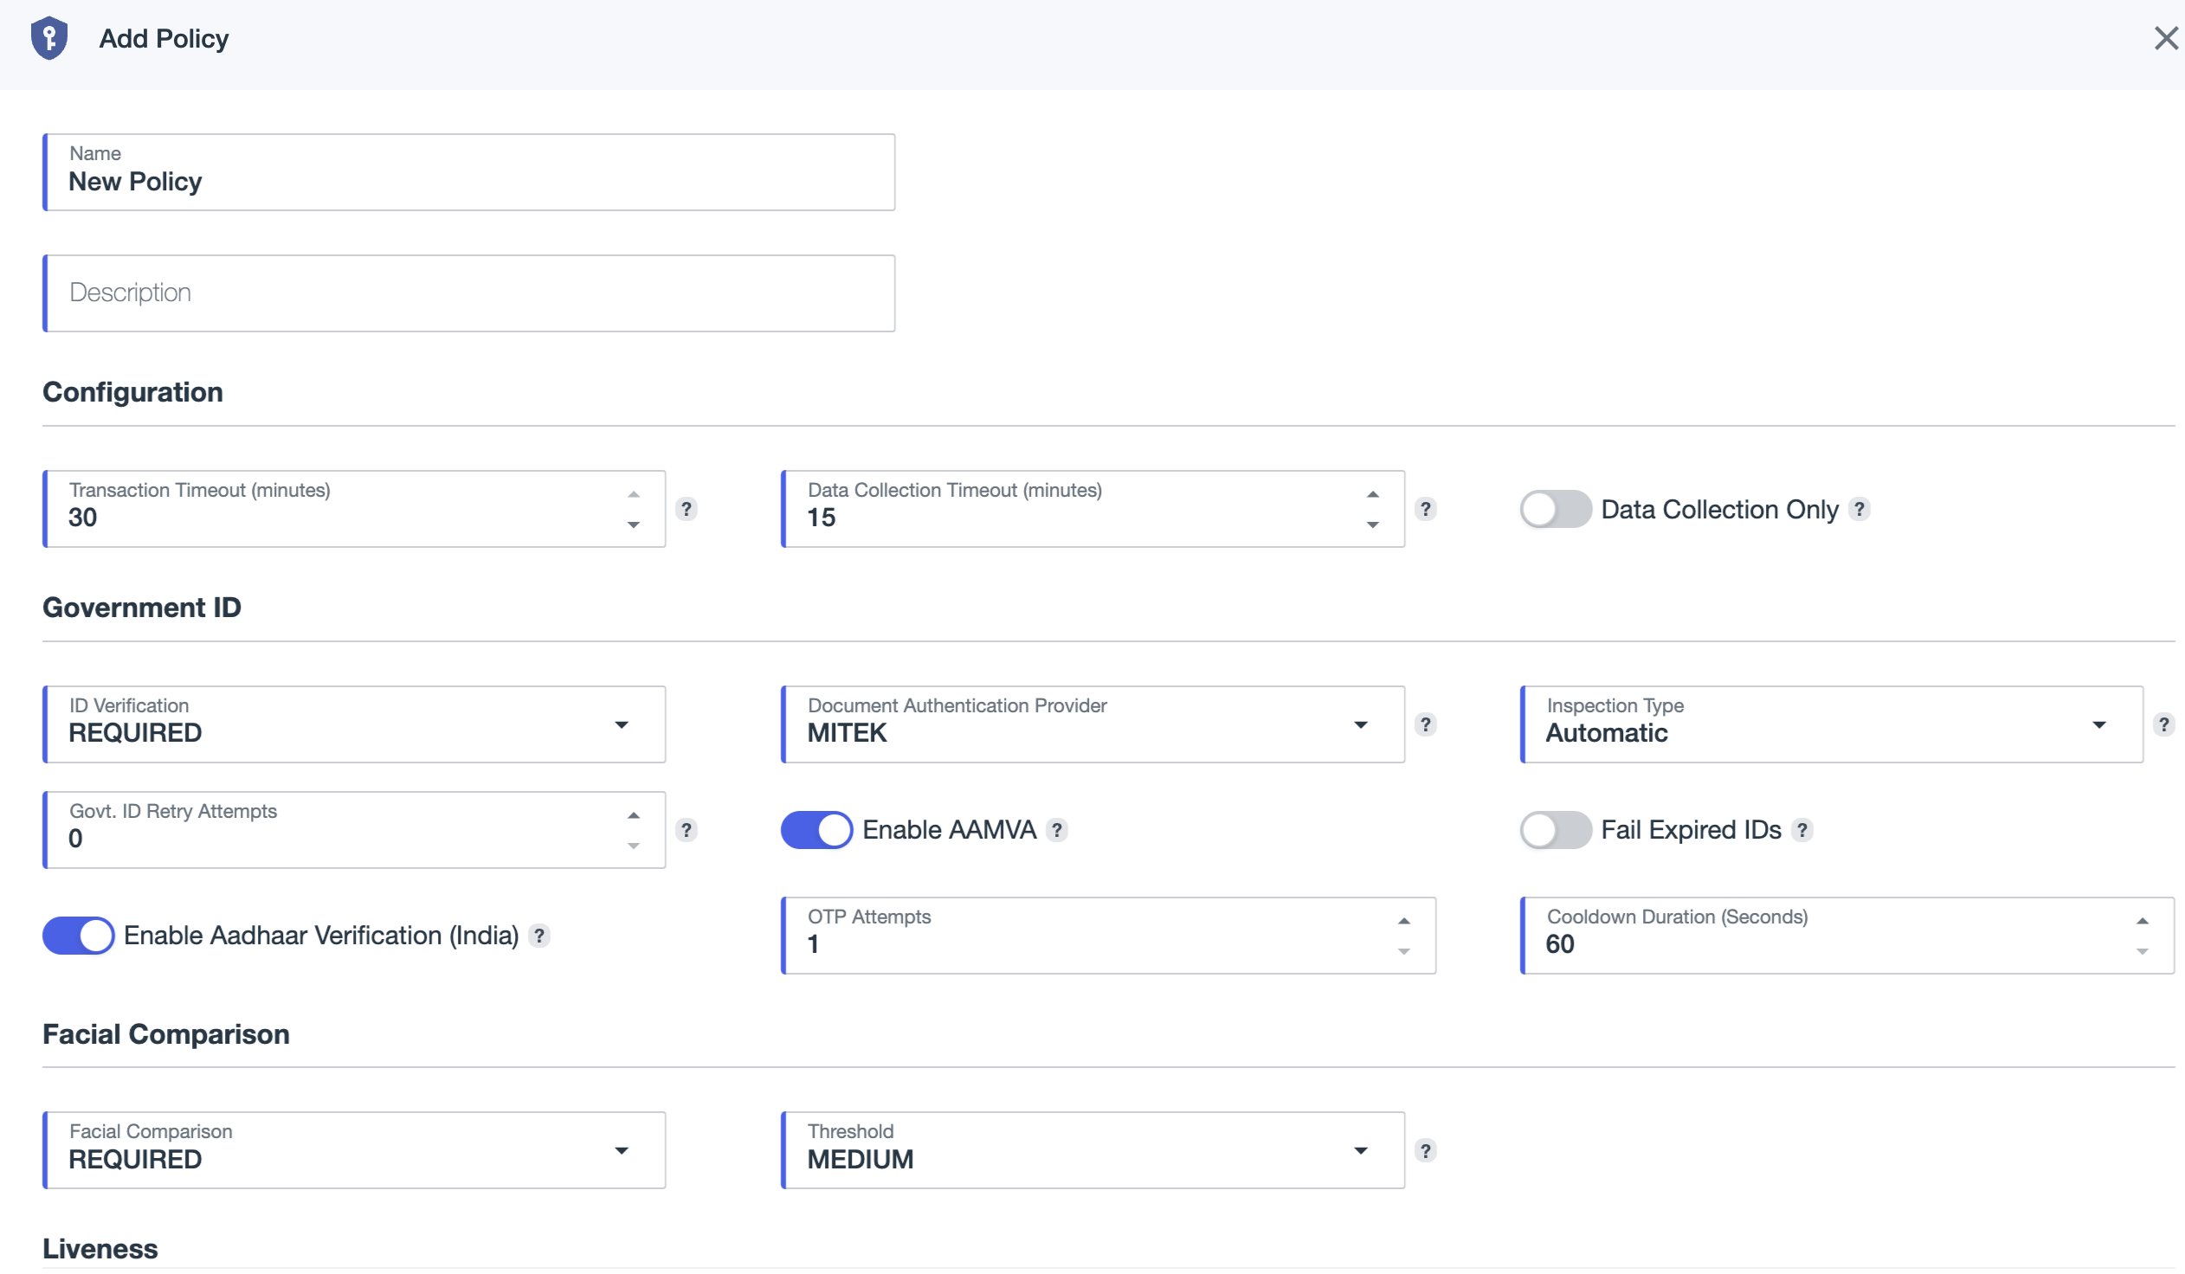
Task: Click the help icon next to Transaction Timeout
Action: click(x=686, y=509)
